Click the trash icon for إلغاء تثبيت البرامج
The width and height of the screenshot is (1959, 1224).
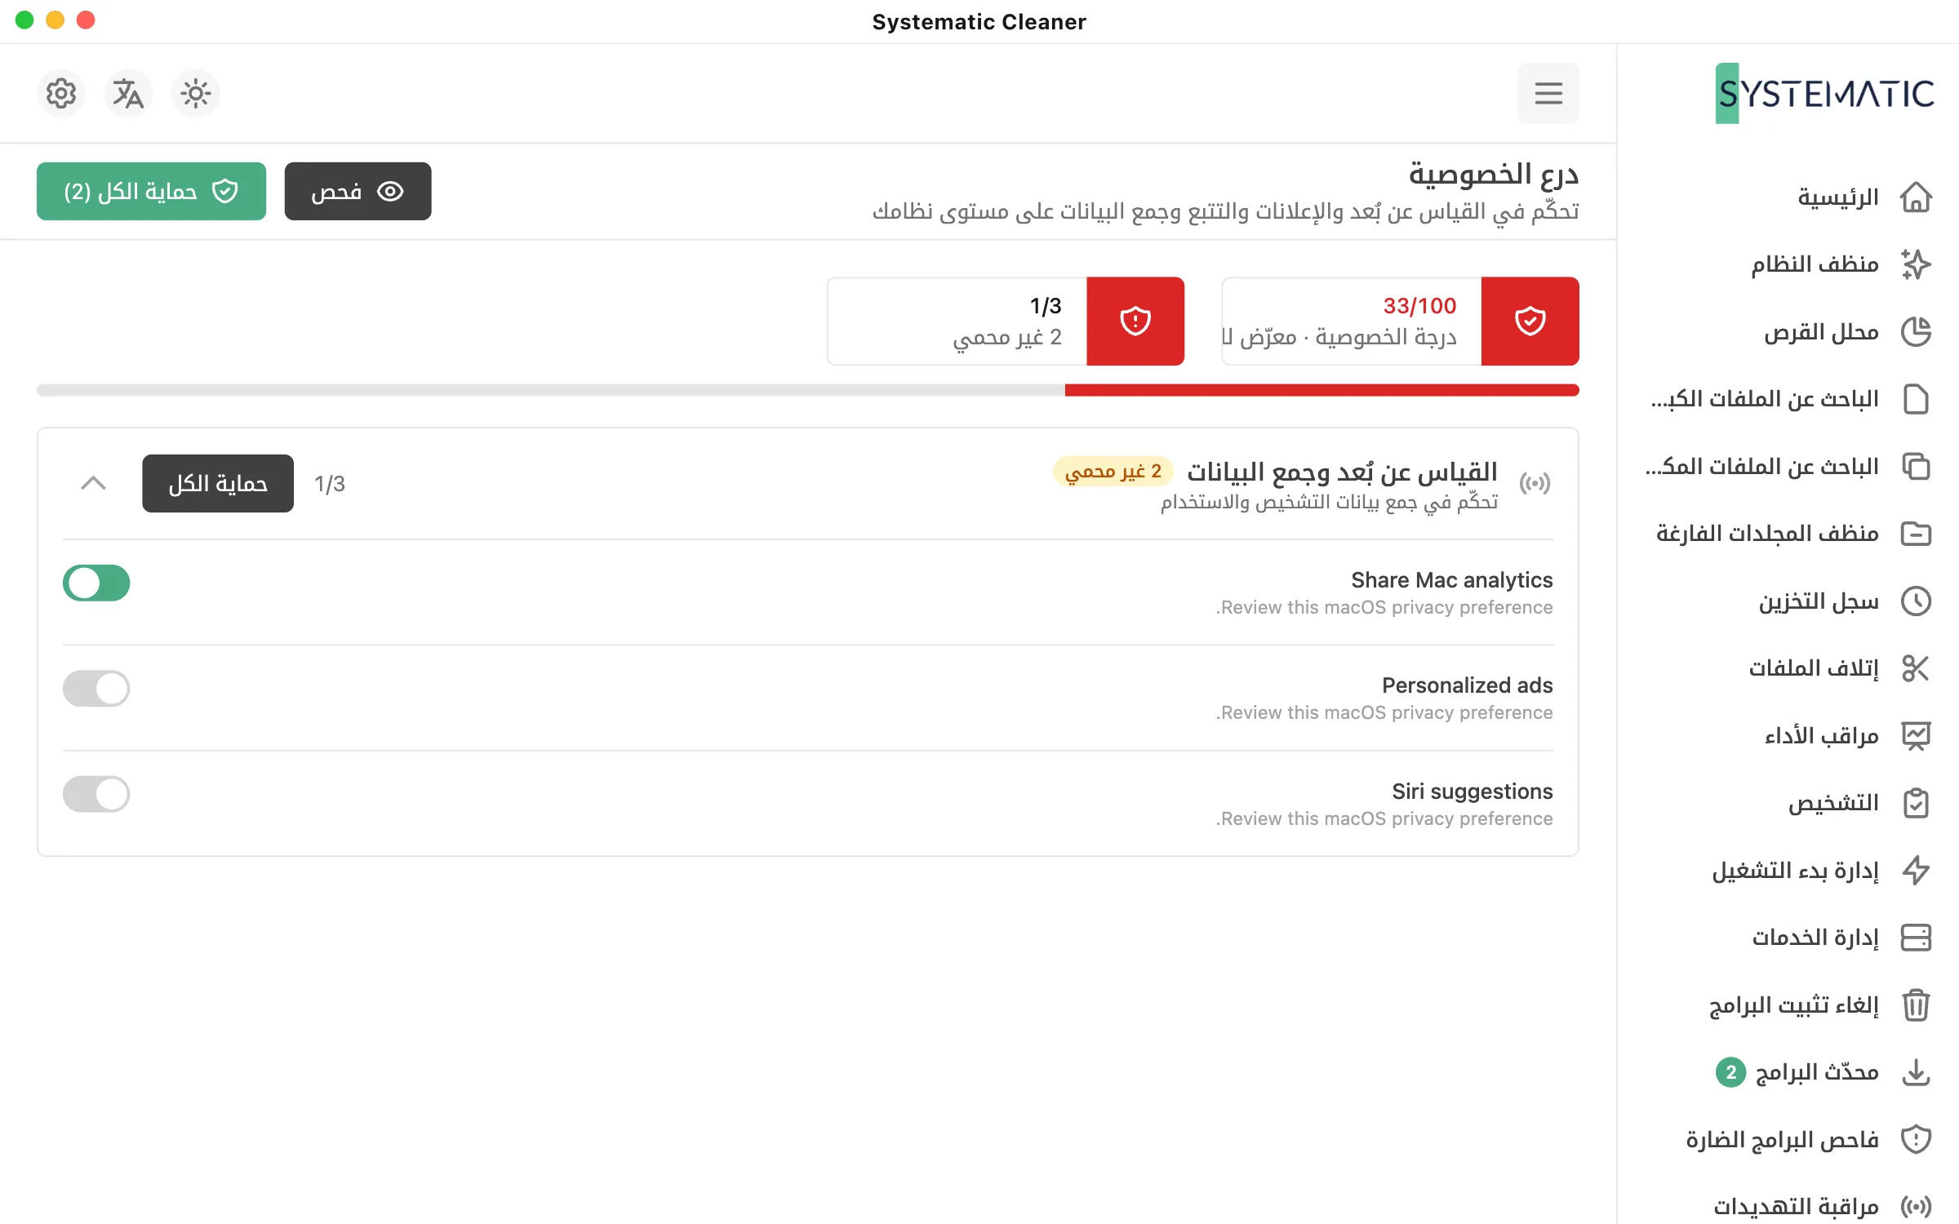tap(1916, 1005)
